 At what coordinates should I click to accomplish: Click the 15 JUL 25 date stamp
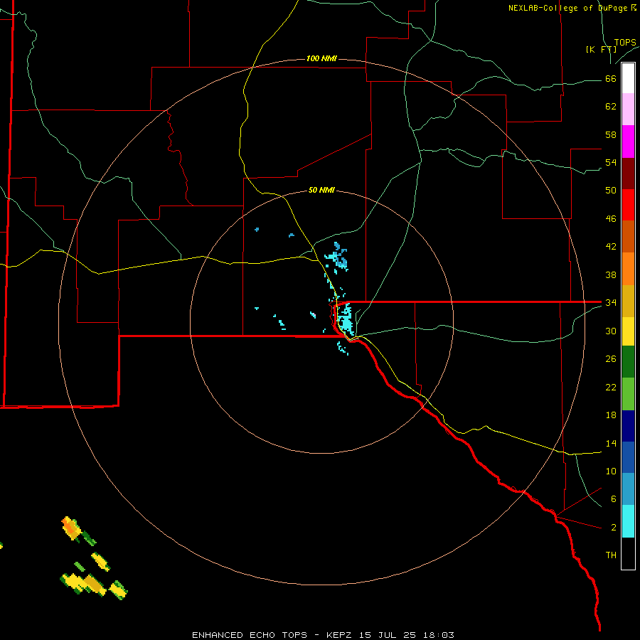pyautogui.click(x=388, y=635)
